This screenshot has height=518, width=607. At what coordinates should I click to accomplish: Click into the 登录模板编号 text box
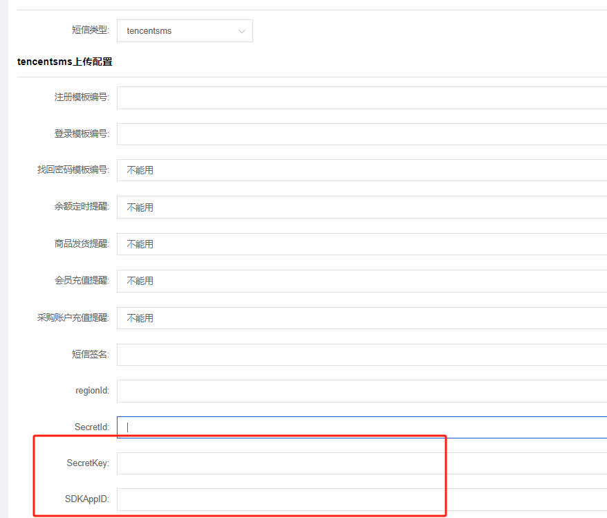tap(361, 134)
